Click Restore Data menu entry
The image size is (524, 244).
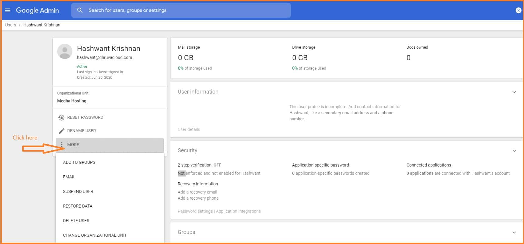click(78, 206)
